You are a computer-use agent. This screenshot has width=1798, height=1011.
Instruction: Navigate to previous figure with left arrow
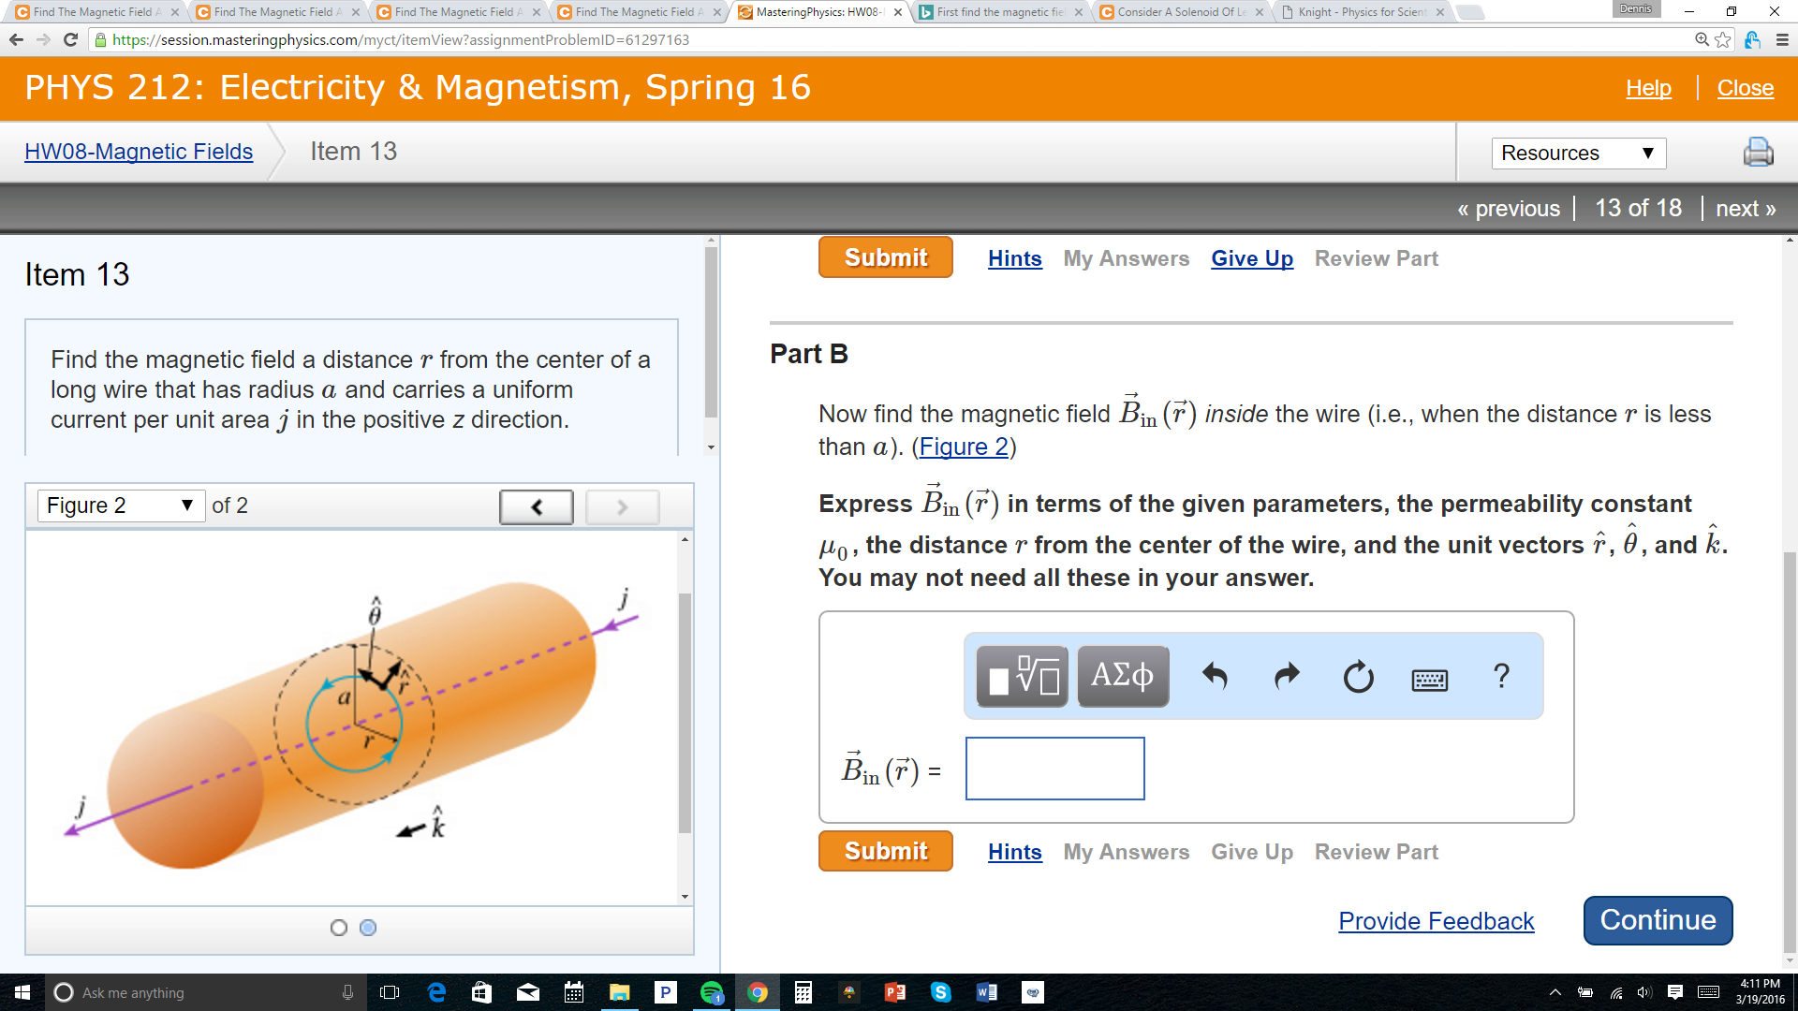point(536,505)
